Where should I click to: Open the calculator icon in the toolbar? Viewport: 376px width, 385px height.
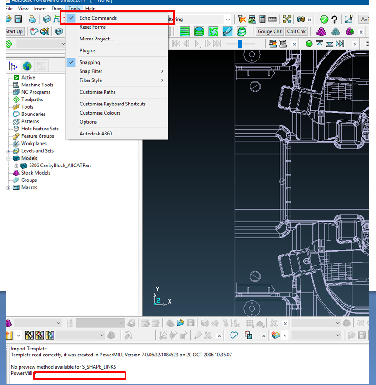point(262,19)
